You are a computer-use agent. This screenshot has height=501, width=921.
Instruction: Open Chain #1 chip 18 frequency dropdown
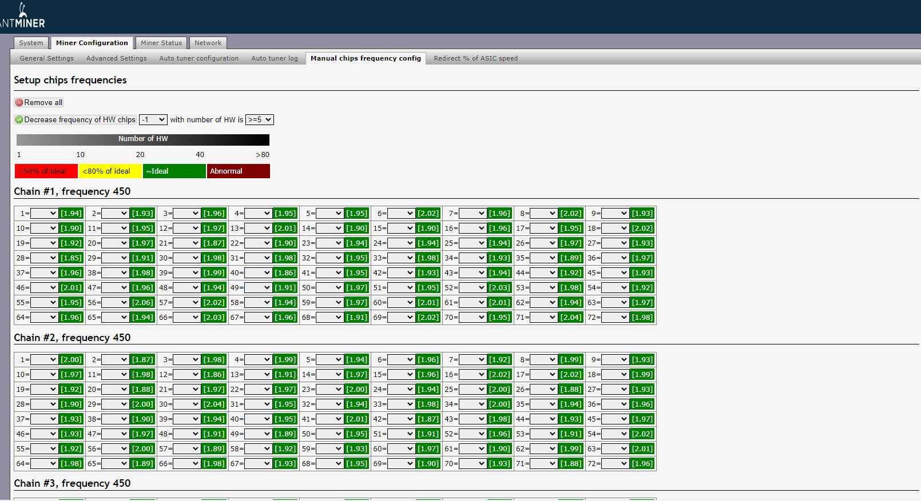615,229
